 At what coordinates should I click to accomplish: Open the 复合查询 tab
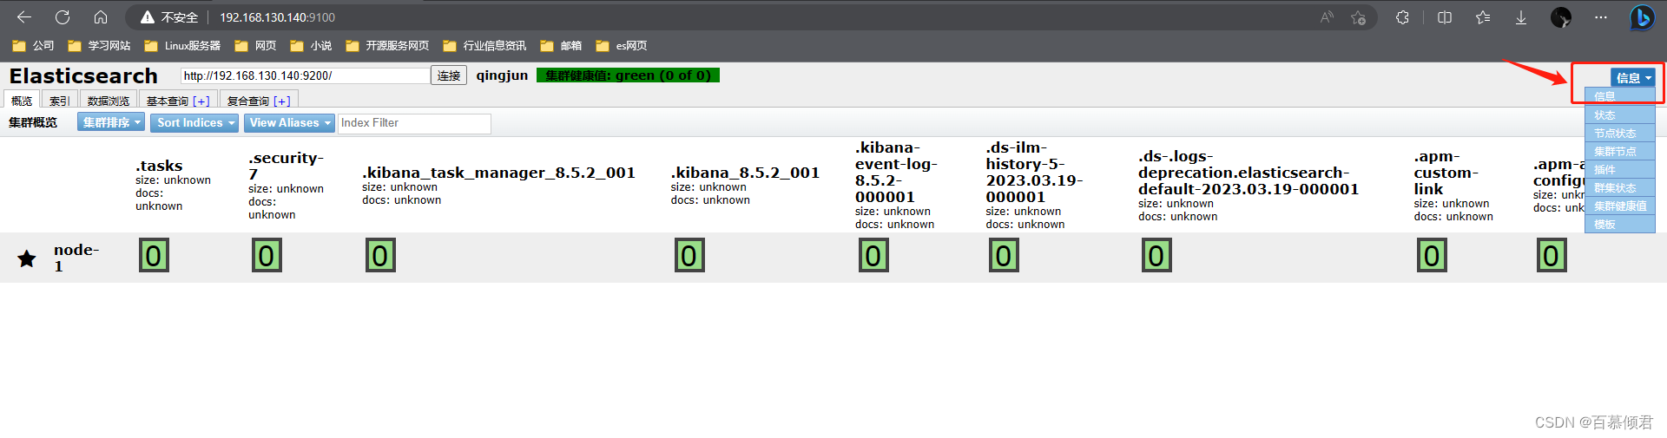click(248, 101)
